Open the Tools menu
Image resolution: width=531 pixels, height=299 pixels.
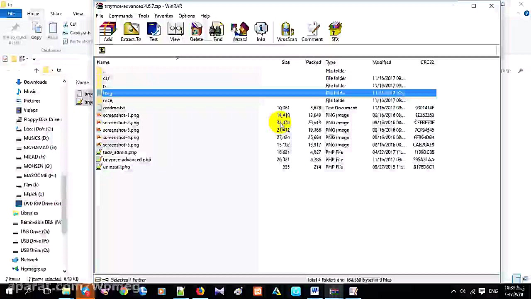click(x=144, y=16)
